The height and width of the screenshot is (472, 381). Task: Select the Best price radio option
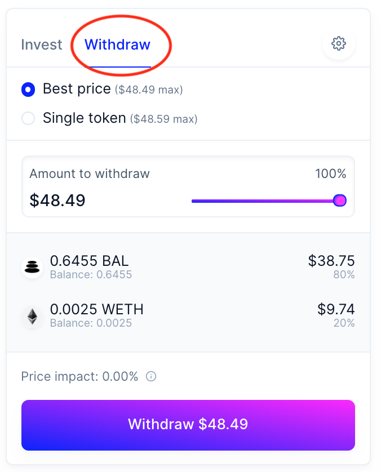point(28,90)
